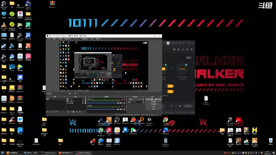The image size is (276, 155).
Task: Move selected source down with arrow icon
Action: (80, 112)
